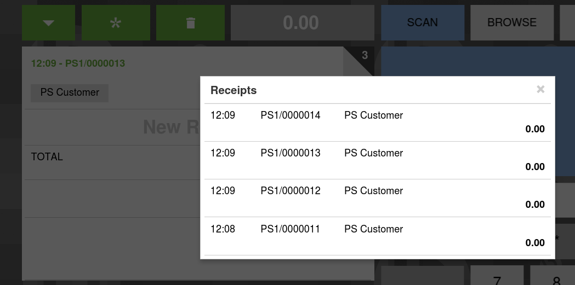Click the Receipts popup title
Screen dimensions: 575x285
pyautogui.click(x=234, y=90)
